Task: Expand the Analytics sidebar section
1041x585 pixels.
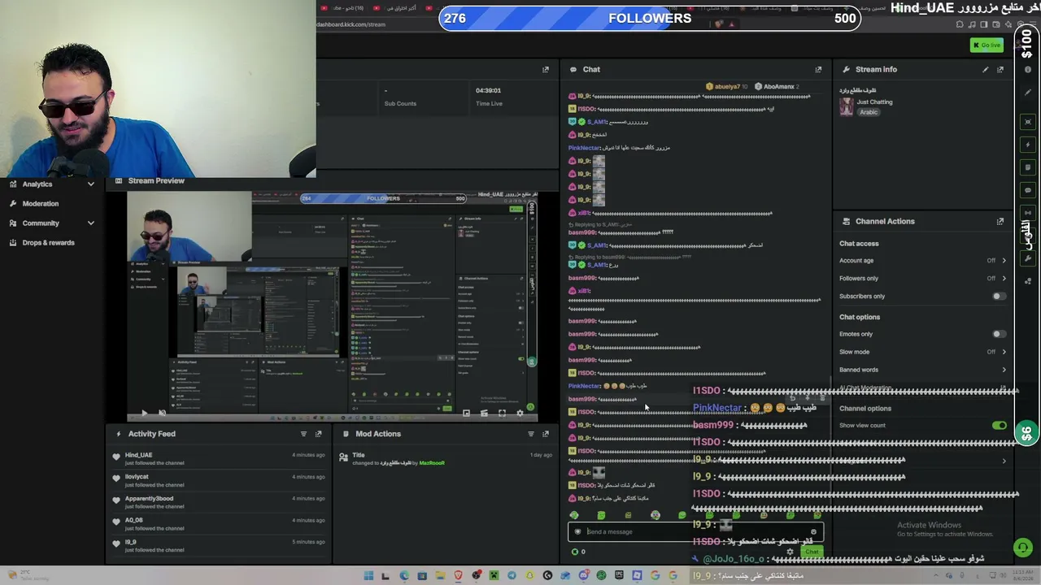Action: 90,184
